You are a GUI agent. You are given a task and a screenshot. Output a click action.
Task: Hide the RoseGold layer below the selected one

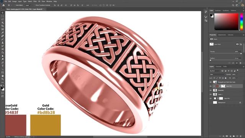(211, 90)
